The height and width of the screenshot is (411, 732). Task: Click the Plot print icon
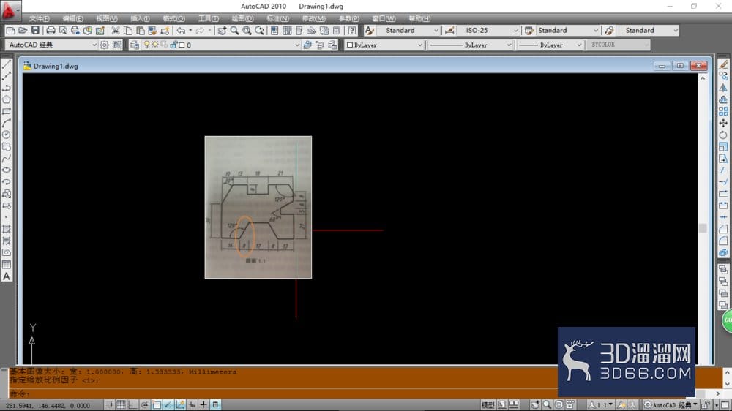point(51,30)
